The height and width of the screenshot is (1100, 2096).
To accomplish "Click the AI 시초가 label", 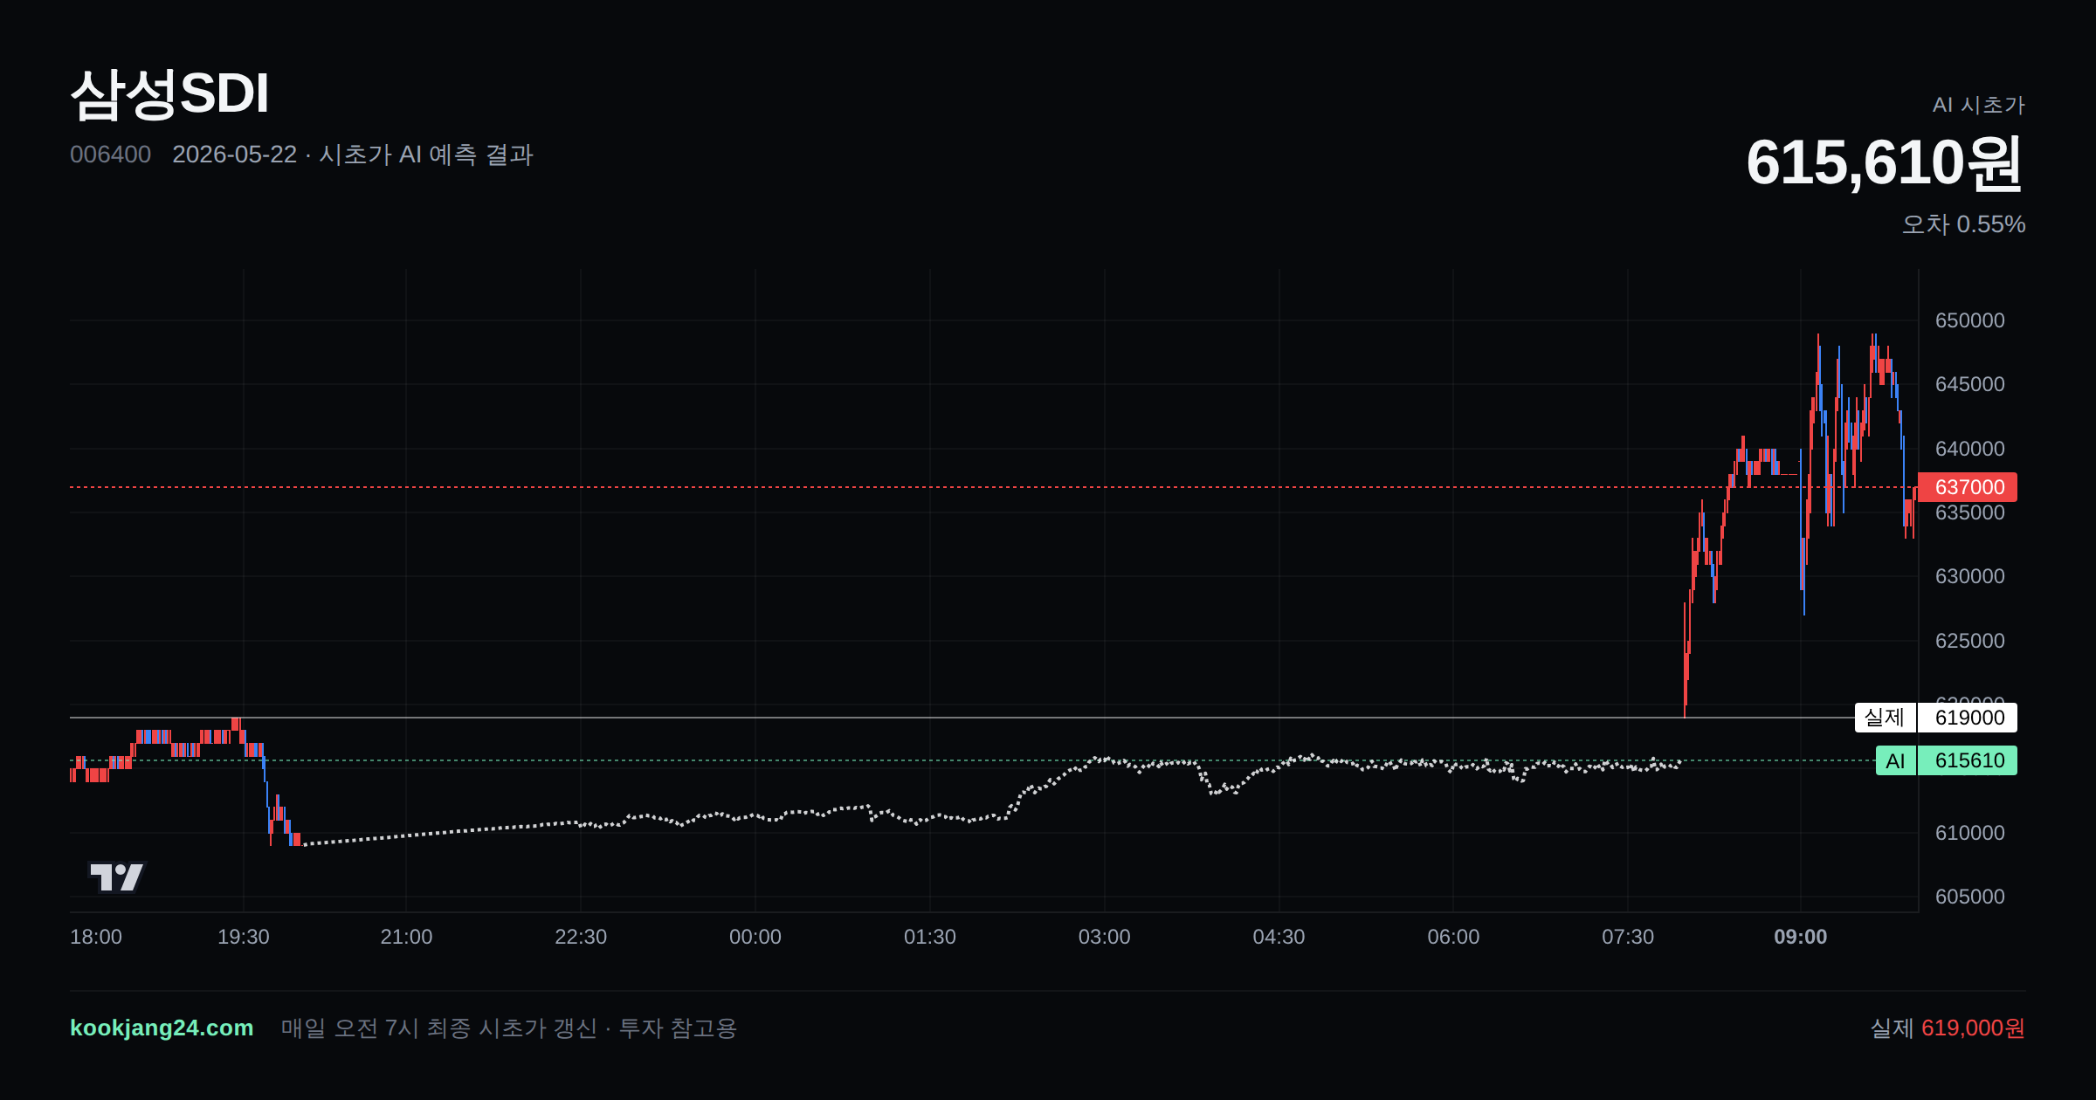I will [1978, 105].
